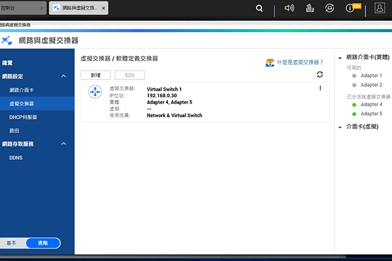Click the text Network & Virtual Switch

174,115
